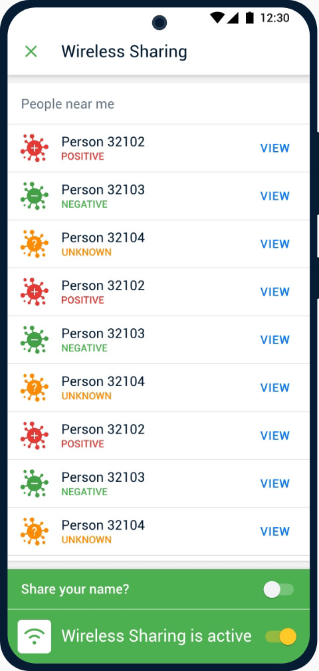View the first Person 32103 entry

(275, 196)
